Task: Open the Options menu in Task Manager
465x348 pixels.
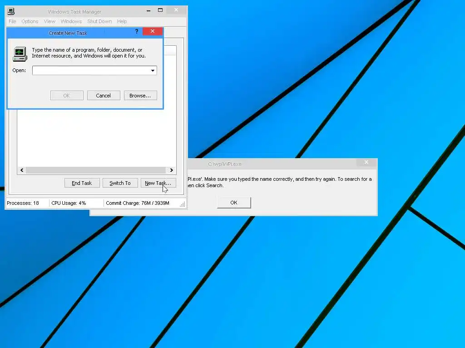Action: pyautogui.click(x=30, y=21)
